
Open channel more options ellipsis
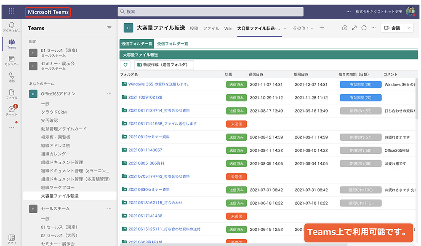pos(373,28)
